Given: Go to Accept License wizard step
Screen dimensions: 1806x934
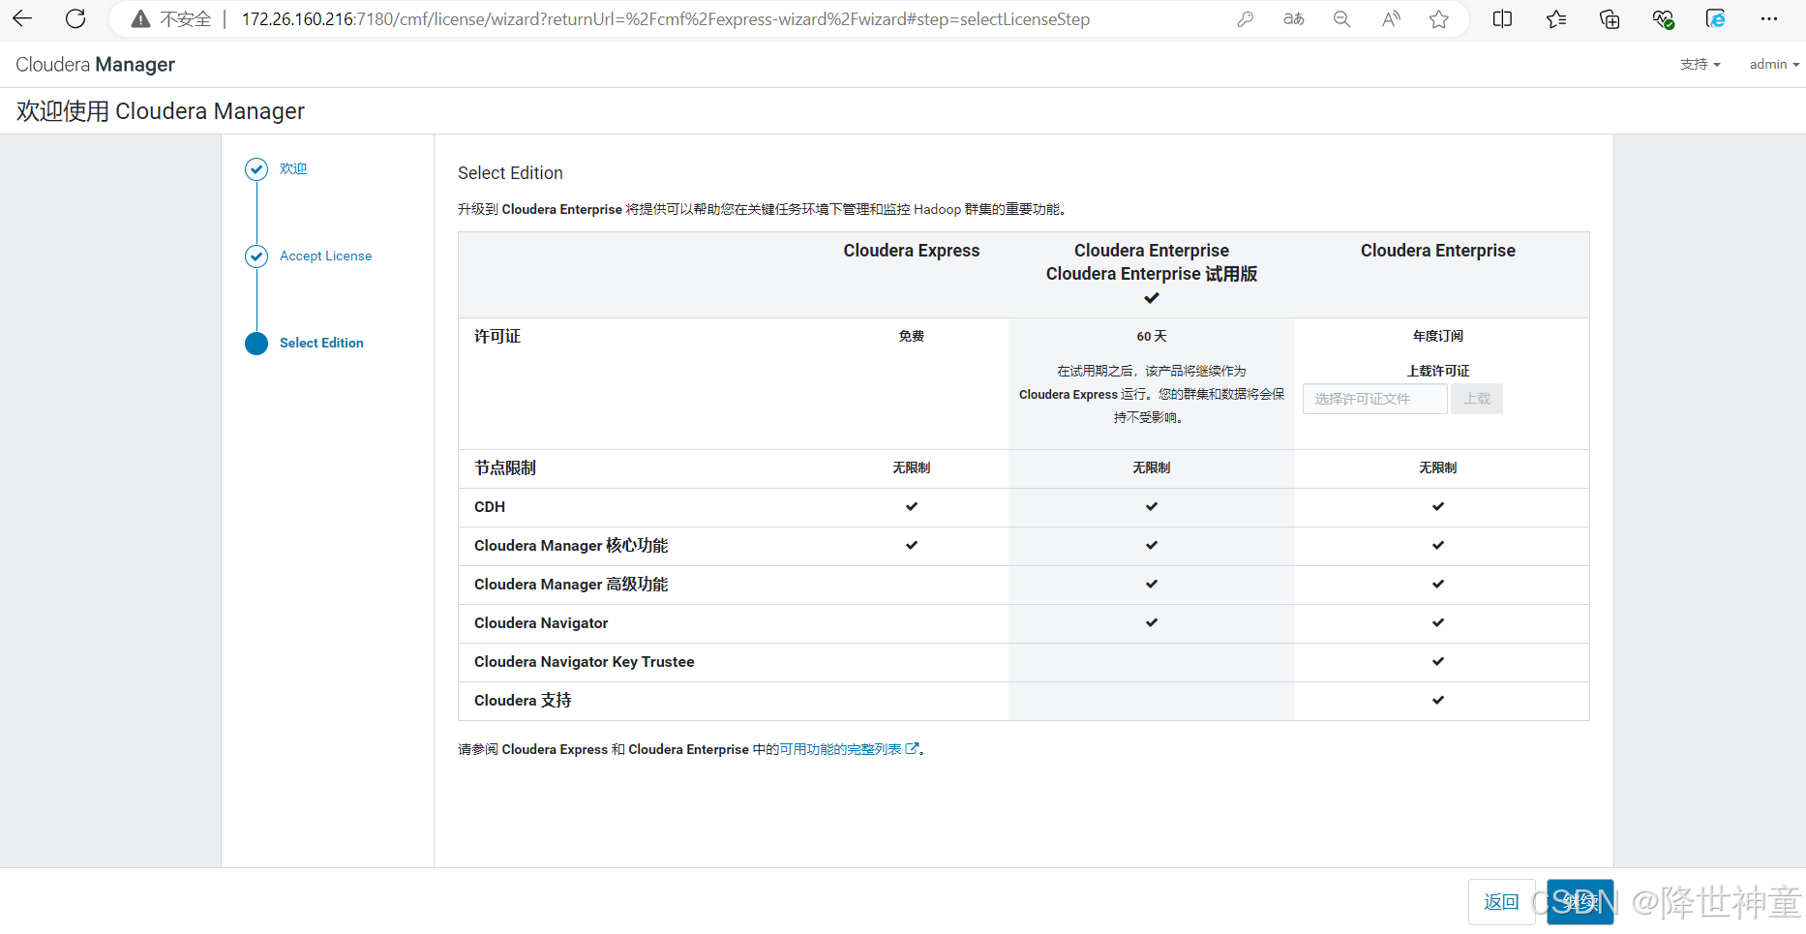Looking at the screenshot, I should pyautogui.click(x=325, y=256).
